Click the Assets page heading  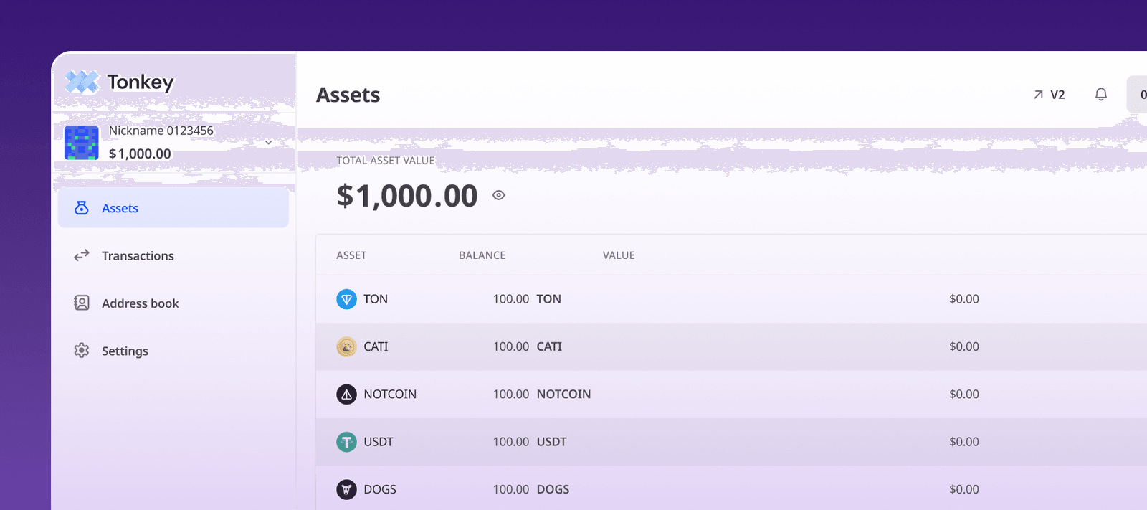point(348,95)
